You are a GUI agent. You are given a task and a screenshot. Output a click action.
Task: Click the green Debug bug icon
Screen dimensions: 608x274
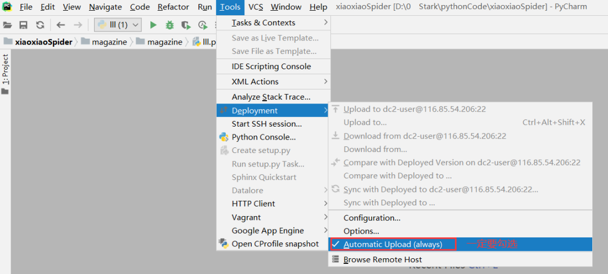[170, 25]
